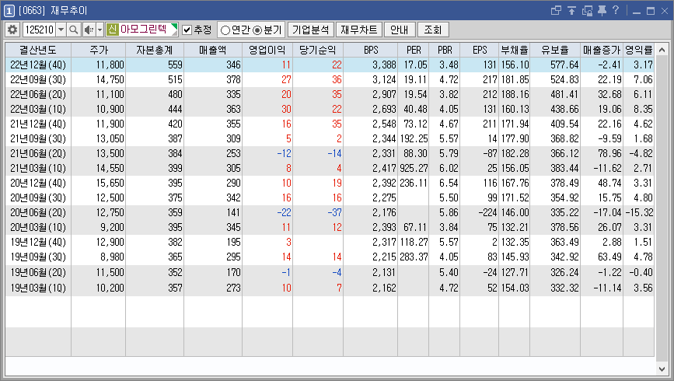Click the window number 1 icon
This screenshot has width=674, height=381.
pos(9,10)
